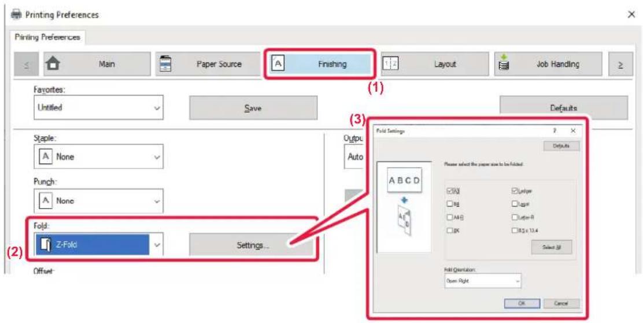Image resolution: width=643 pixels, height=323 pixels.
Task: Uncheck the A3 paper size checkbox
Action: tap(450, 191)
